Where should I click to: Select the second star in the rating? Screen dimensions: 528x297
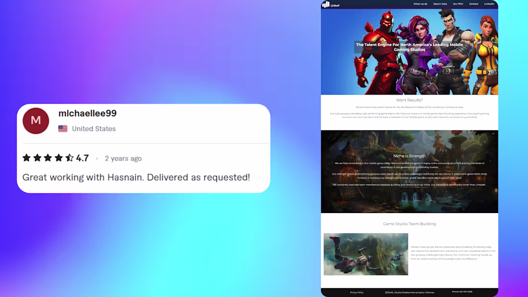(x=37, y=157)
